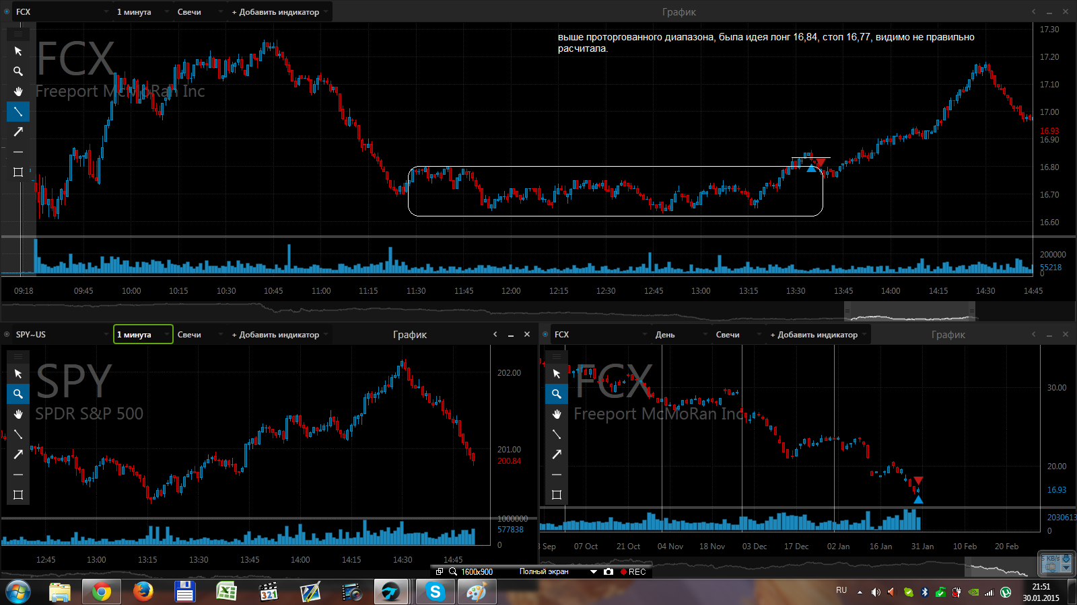1077x605 pixels.
Task: Select the trend line tool in top FCX chart
Action: 18,112
